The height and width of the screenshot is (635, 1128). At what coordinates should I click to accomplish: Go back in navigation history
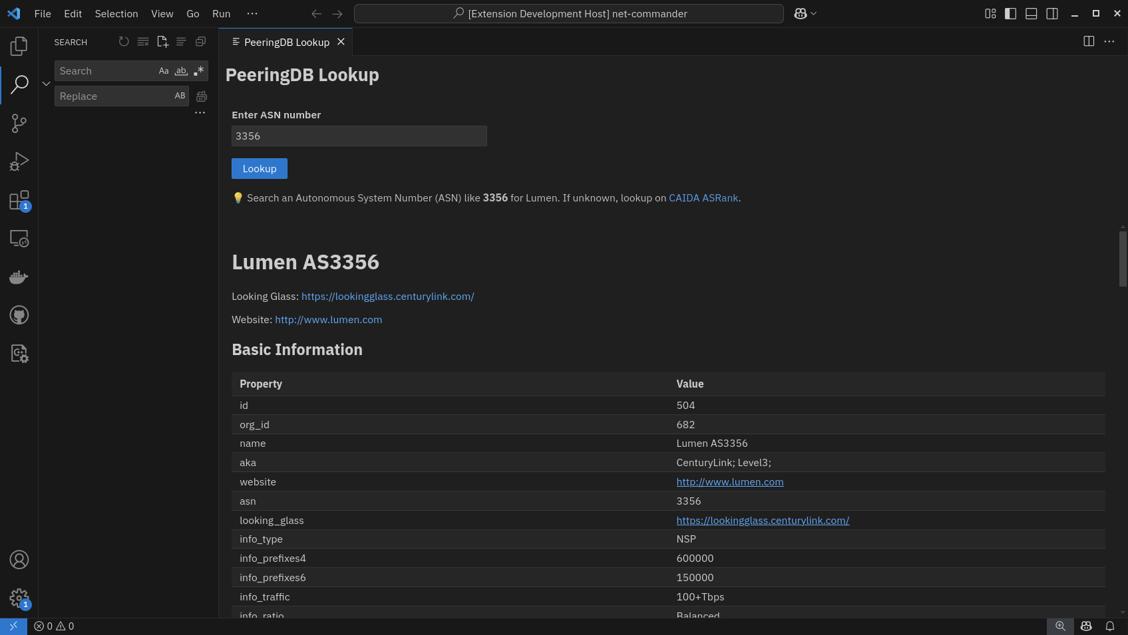(317, 13)
